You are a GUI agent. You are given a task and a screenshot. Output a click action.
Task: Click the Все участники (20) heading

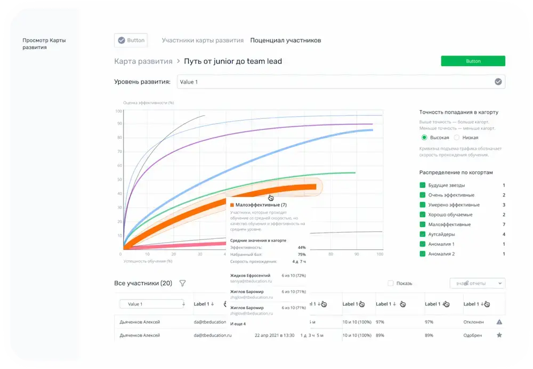click(x=143, y=283)
